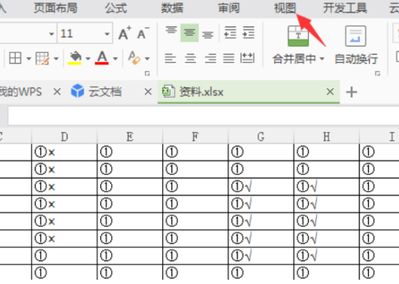The image size is (399, 284).
Task: Open font name dropdown arrow
Action: tap(52, 34)
